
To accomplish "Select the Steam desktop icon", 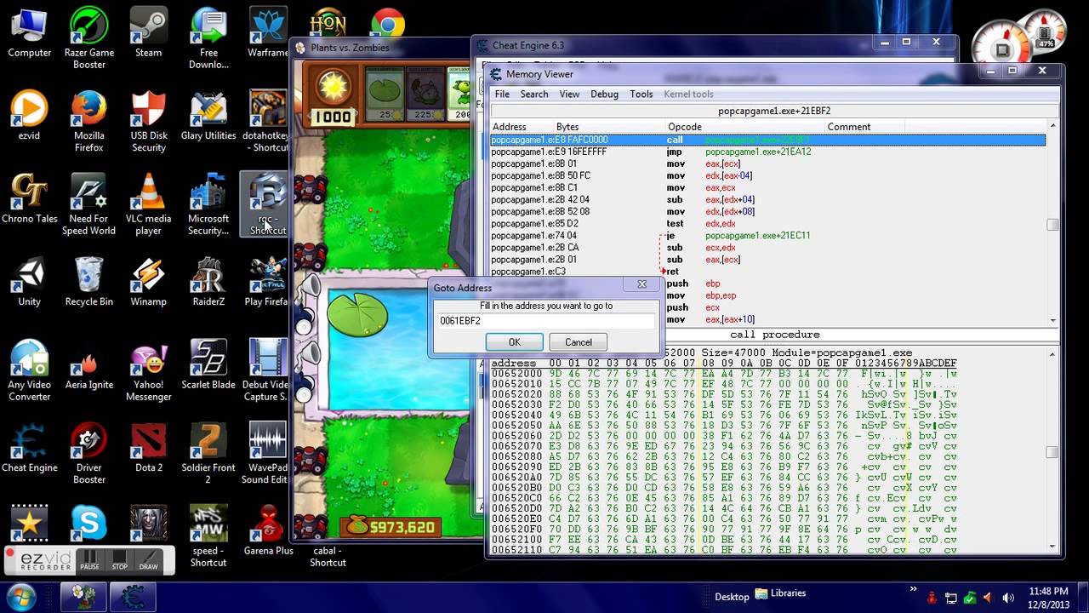I will click(148, 34).
